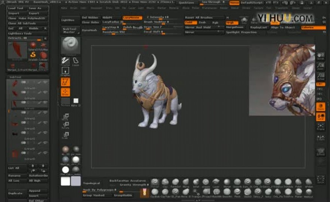
Task: Click the reference image of the armored creature
Action: click(282, 80)
